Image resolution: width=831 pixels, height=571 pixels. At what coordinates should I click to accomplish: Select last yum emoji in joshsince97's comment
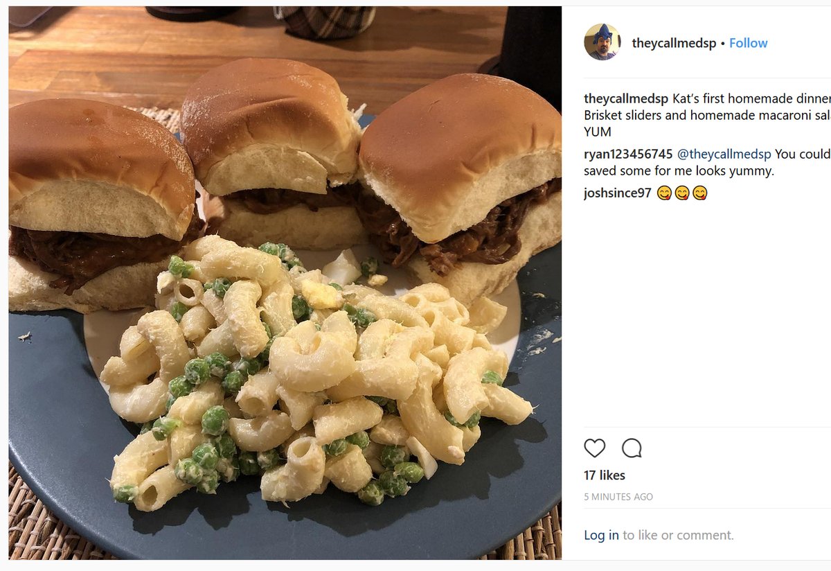(x=700, y=193)
